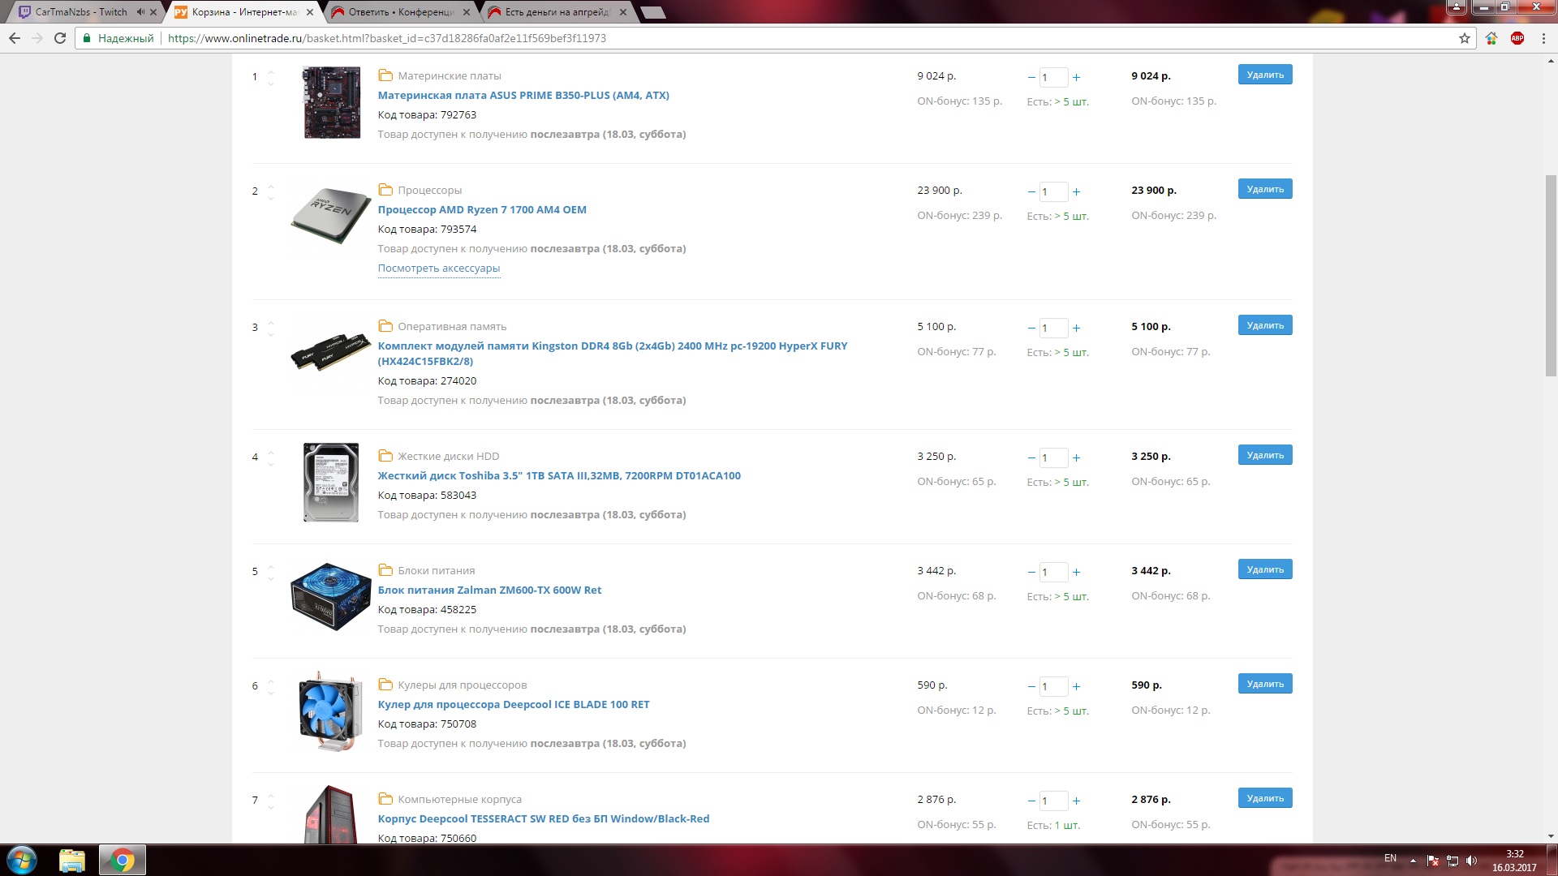This screenshot has height=876, width=1558.
Task: Open Windows Start menu
Action: pyautogui.click(x=22, y=860)
